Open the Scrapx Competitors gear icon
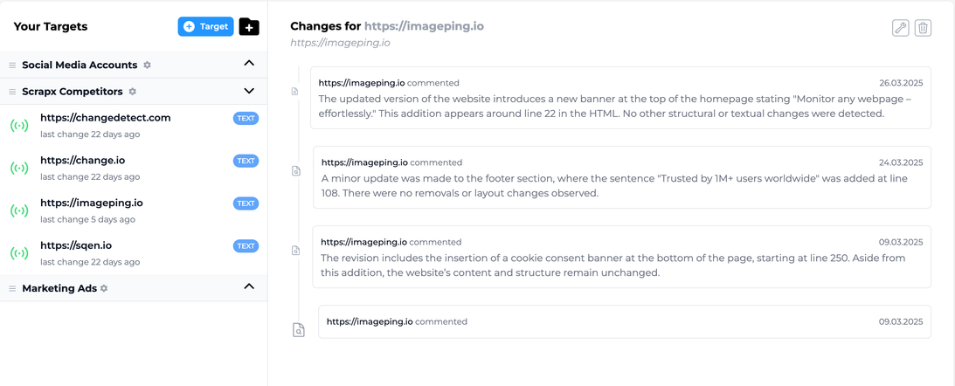The width and height of the screenshot is (955, 386). (x=132, y=92)
